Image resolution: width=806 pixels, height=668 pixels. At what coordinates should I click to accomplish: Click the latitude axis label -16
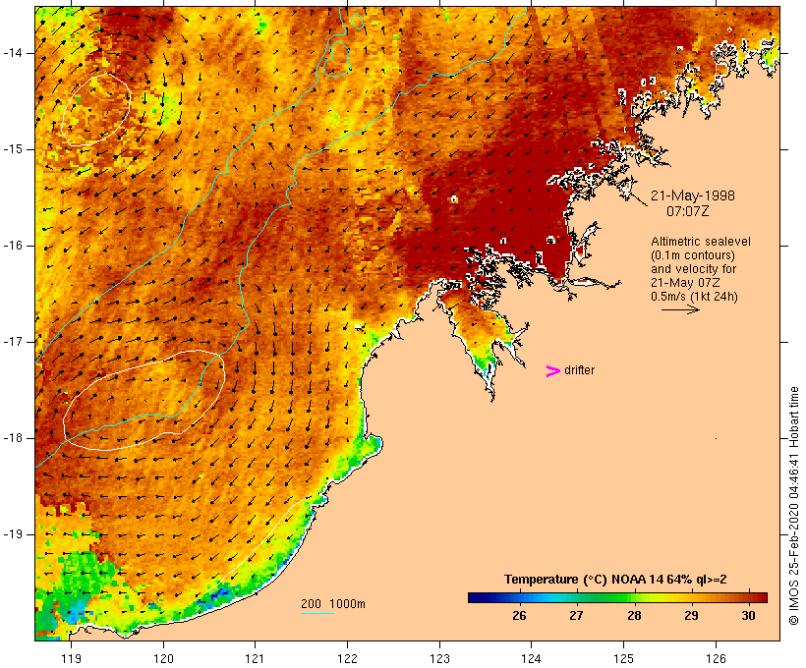[x=12, y=246]
